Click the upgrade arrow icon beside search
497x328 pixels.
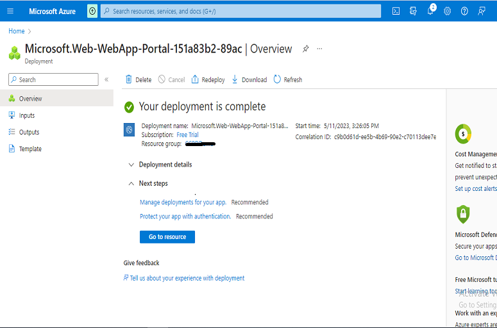pos(92,11)
